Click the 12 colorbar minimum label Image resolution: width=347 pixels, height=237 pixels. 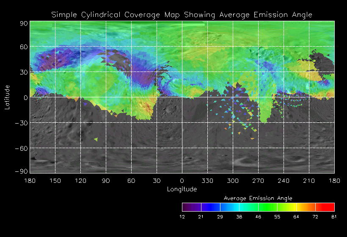point(182,217)
